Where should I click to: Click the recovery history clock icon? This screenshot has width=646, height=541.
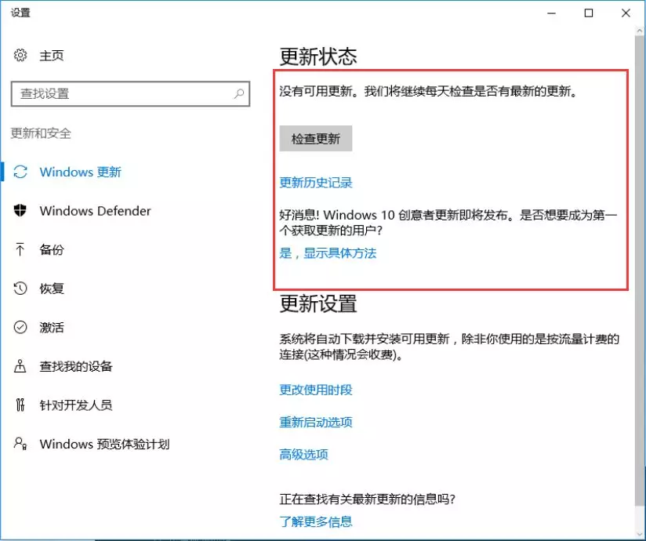21,289
